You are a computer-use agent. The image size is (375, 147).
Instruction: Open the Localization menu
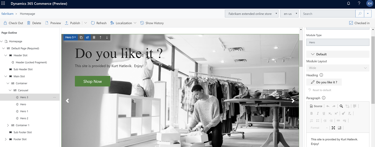click(123, 23)
